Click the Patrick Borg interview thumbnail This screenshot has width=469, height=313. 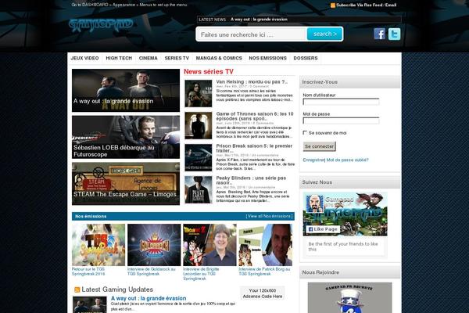(x=265, y=245)
